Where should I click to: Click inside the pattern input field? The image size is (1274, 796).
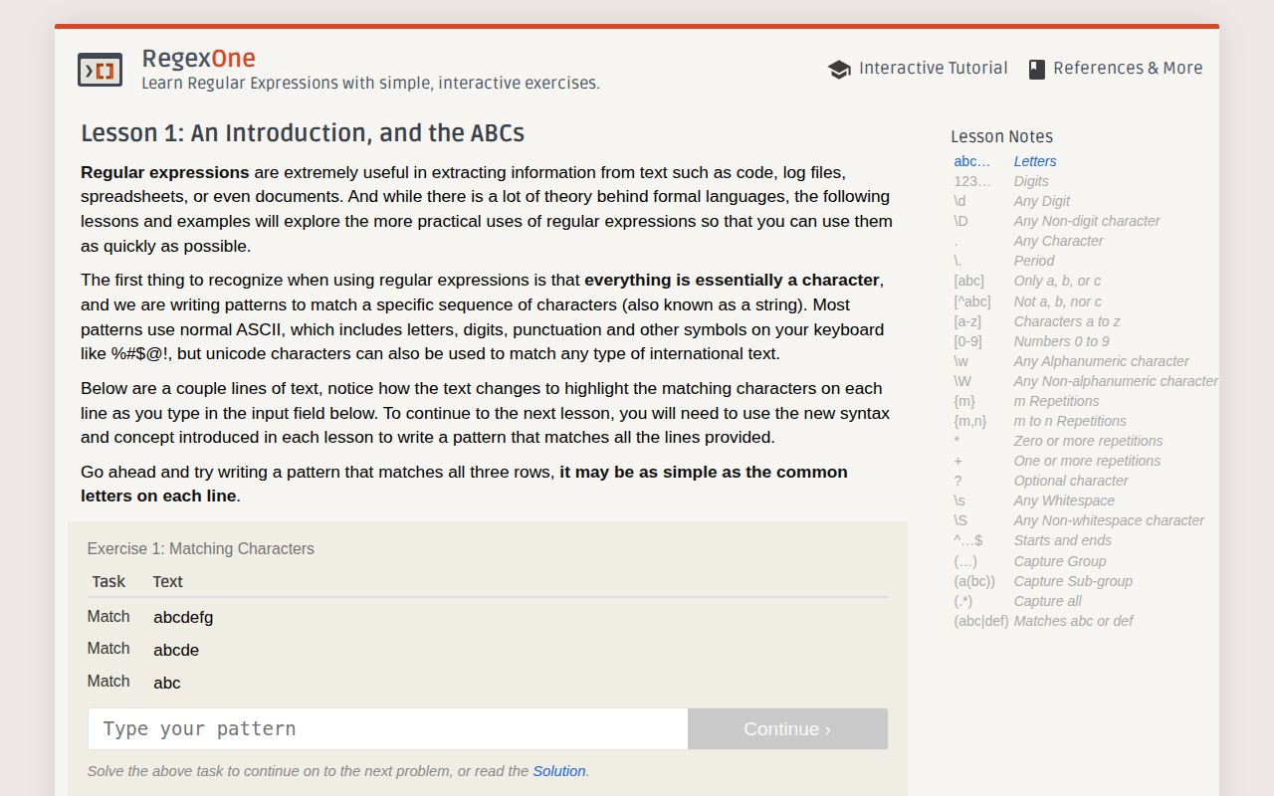tap(388, 728)
